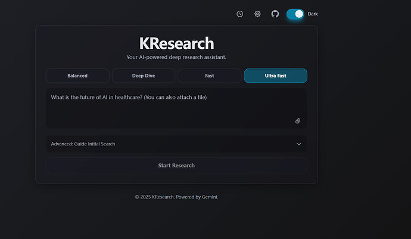Image resolution: width=411 pixels, height=239 pixels.
Task: Click the KResearch title heading
Action: pyautogui.click(x=176, y=44)
